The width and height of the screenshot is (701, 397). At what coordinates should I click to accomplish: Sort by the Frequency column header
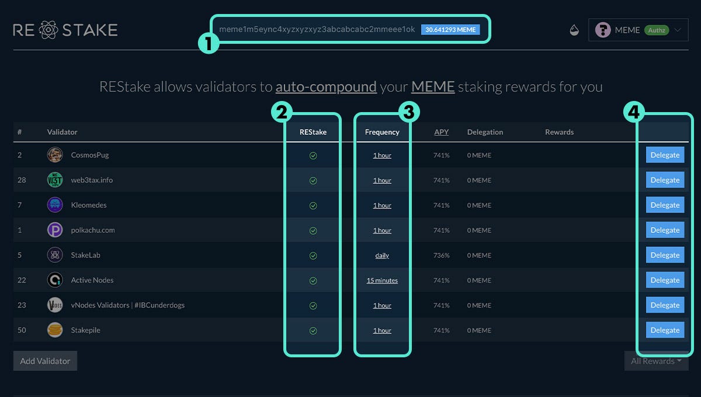pyautogui.click(x=382, y=132)
